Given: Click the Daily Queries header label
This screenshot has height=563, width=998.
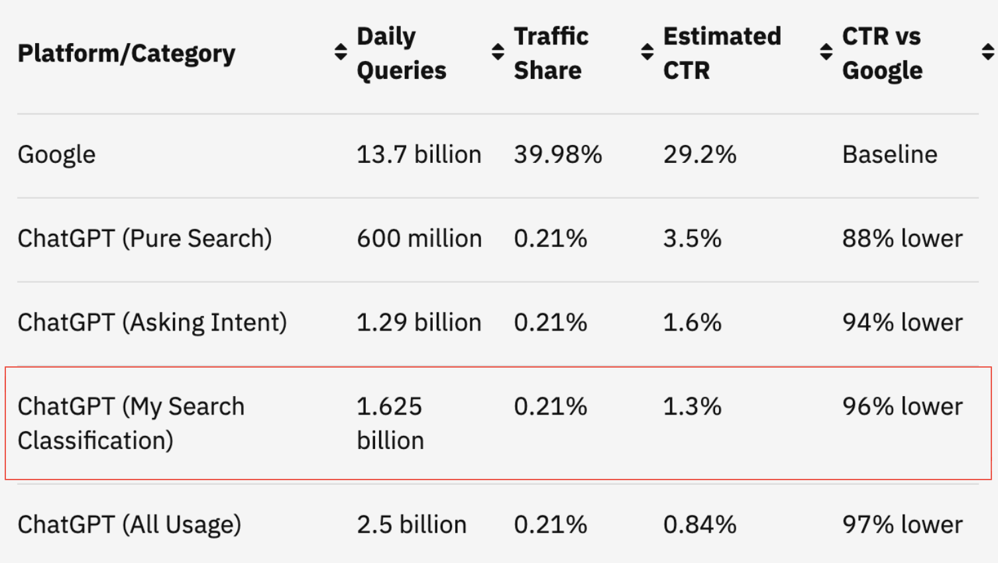Looking at the screenshot, I should [x=402, y=53].
